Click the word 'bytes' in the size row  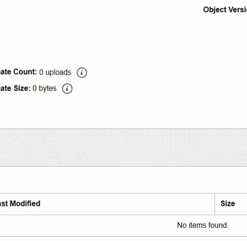(x=47, y=88)
